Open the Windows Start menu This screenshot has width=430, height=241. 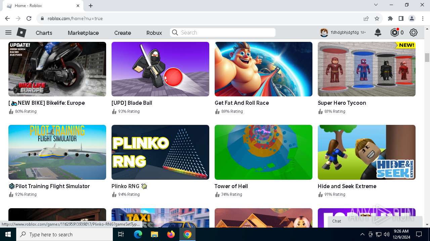(8, 234)
